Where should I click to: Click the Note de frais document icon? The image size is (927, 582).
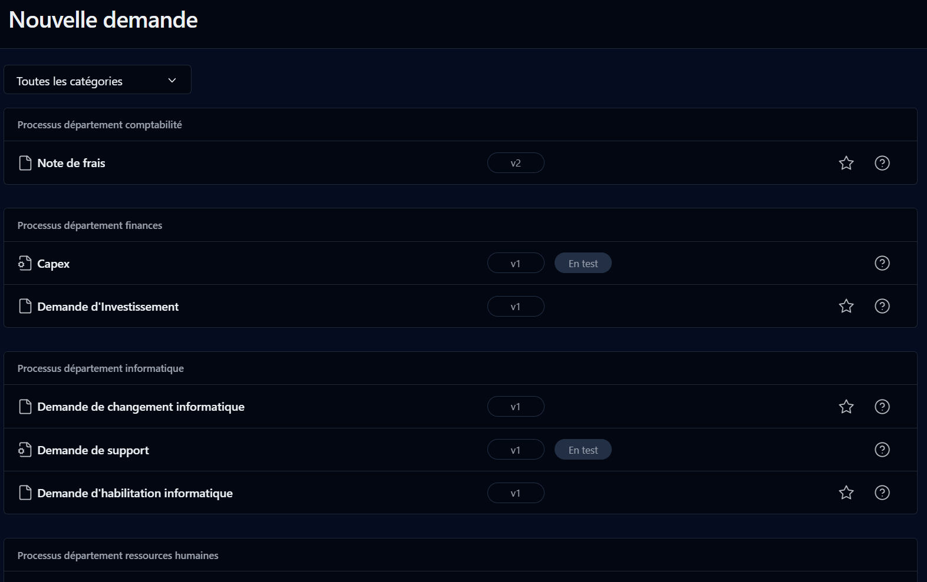(x=25, y=163)
